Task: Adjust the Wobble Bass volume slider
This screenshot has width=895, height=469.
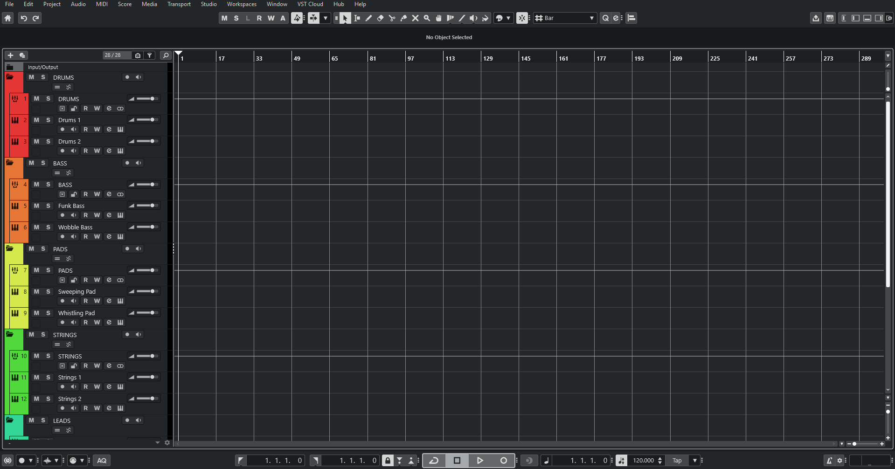Action: pos(145,227)
